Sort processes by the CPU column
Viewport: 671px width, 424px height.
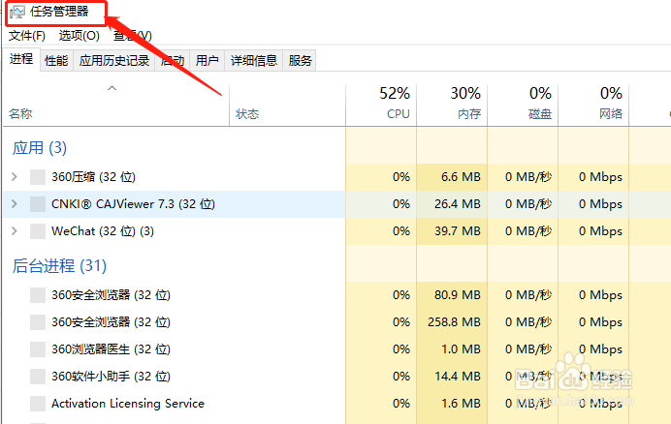pos(381,106)
